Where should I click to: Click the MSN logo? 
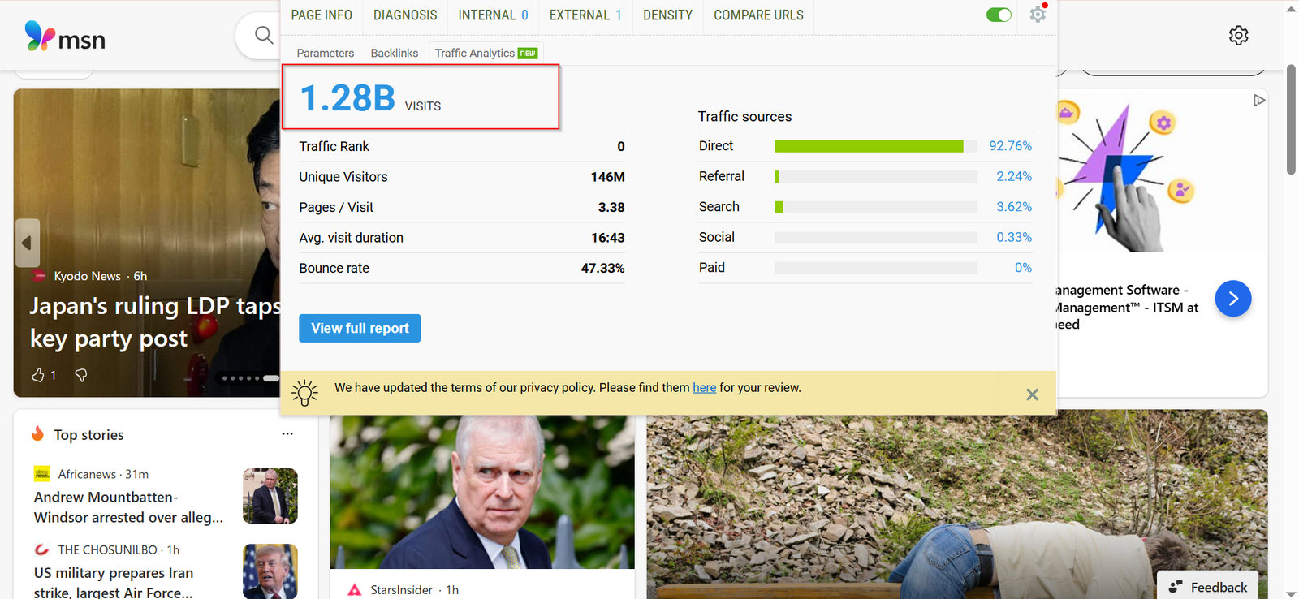(x=65, y=37)
